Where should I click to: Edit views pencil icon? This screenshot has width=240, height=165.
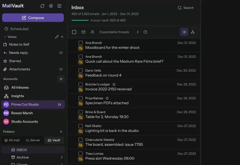pos(57,37)
